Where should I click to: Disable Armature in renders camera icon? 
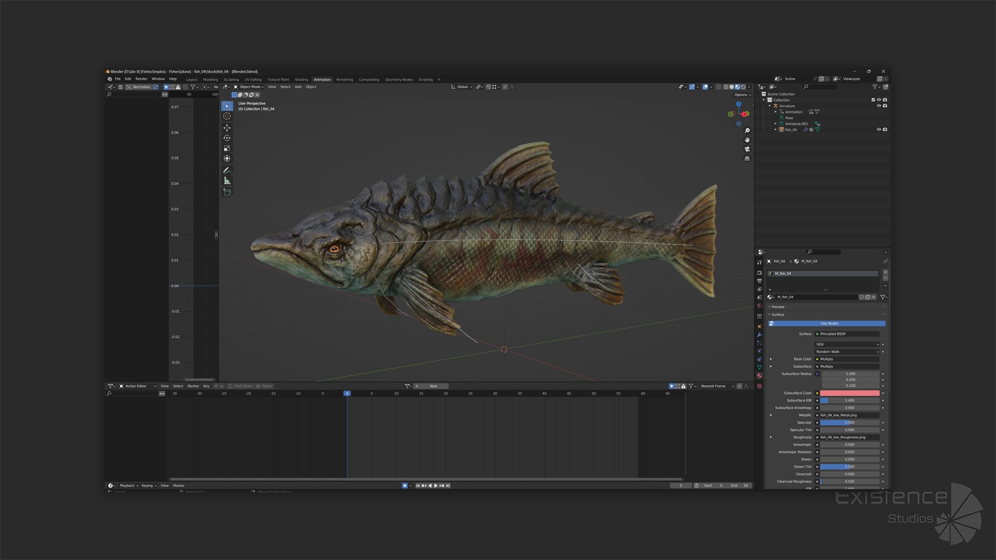tap(885, 106)
